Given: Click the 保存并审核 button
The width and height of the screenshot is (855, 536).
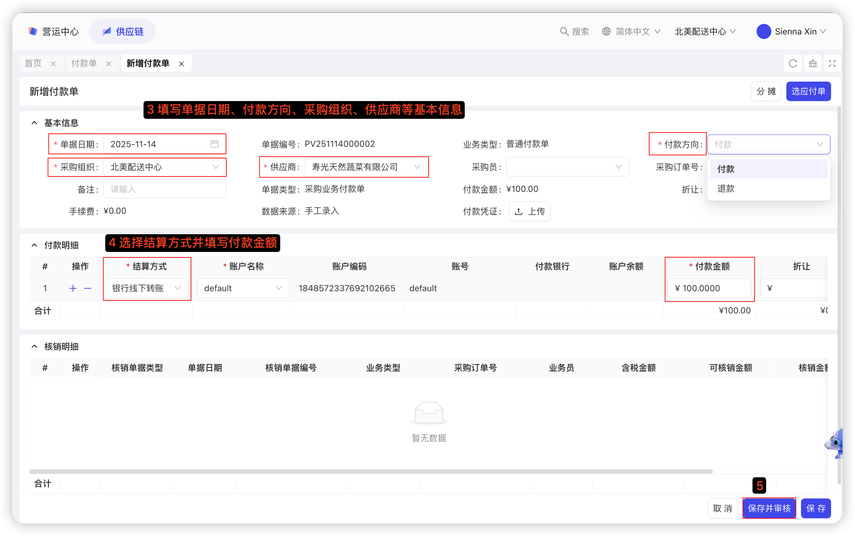Looking at the screenshot, I should (x=769, y=508).
